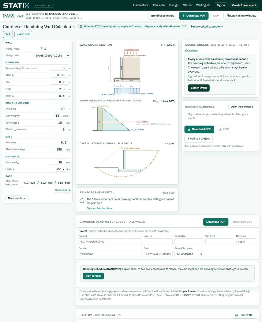
Task: Click Sign in in the header
Action: pos(221,5)
